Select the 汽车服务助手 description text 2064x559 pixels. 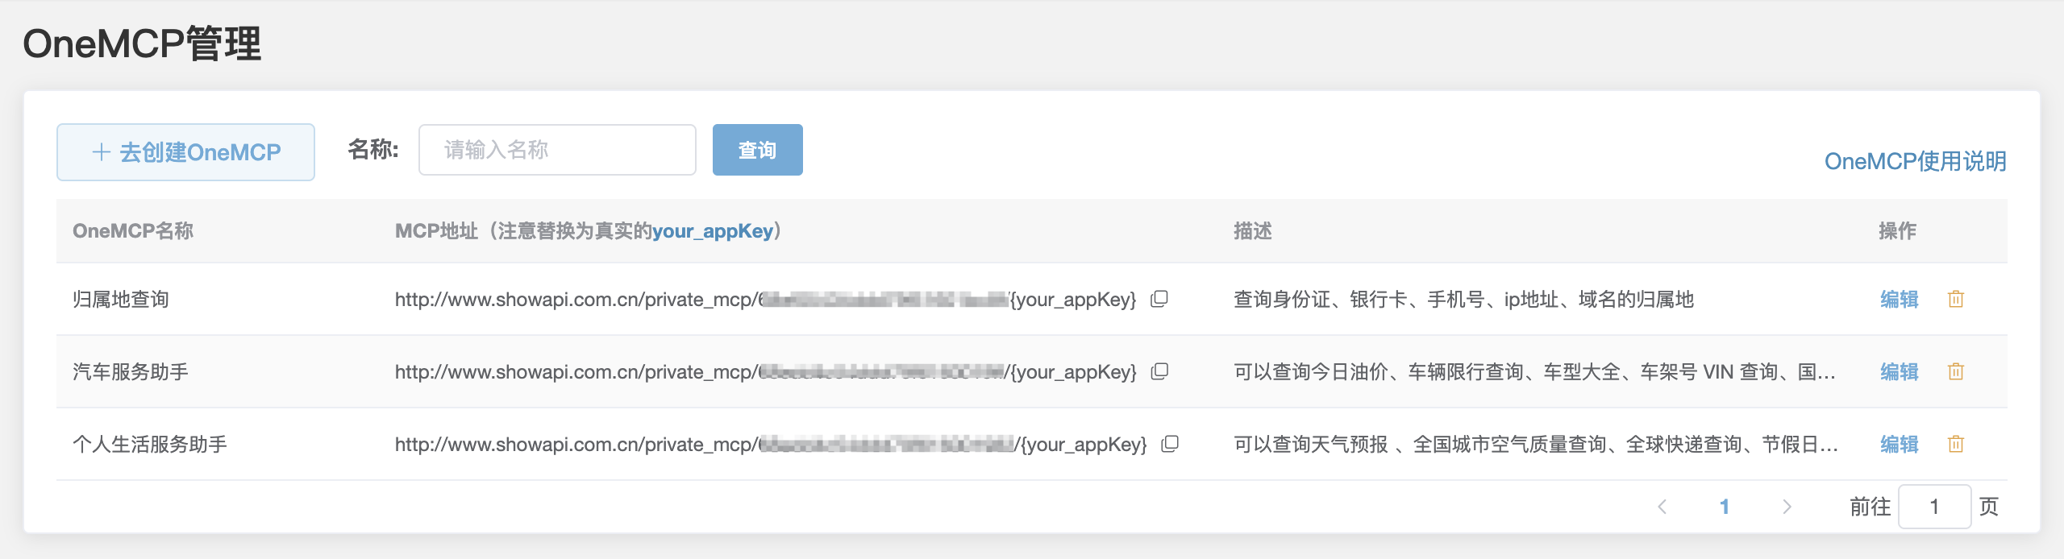click(x=1533, y=372)
